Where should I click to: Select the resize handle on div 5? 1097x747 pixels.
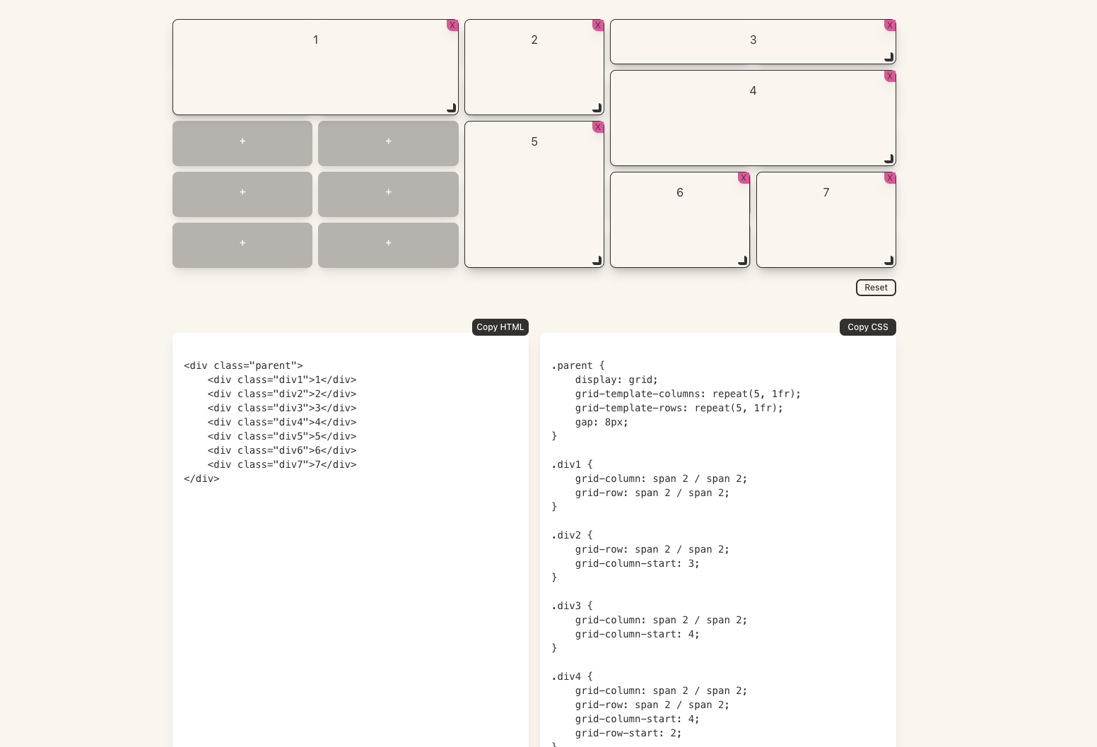point(597,260)
